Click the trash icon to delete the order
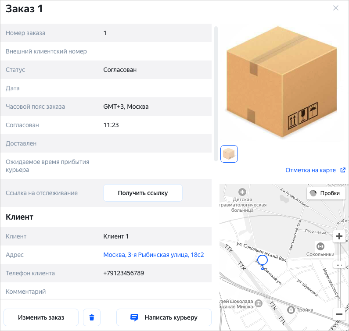This screenshot has height=331, width=349. [92, 317]
